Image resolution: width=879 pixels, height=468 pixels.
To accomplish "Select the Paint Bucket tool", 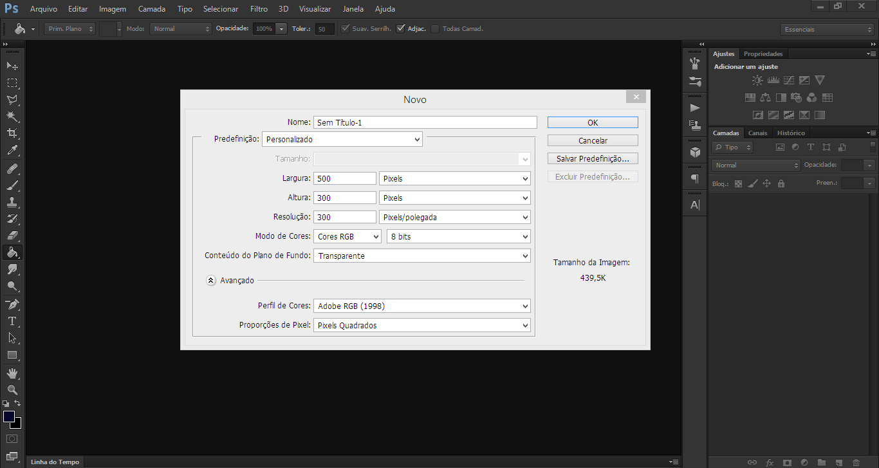I will [12, 252].
